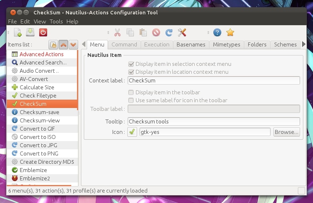Open the Tools menu
The height and width of the screenshot is (203, 313).
56,22
